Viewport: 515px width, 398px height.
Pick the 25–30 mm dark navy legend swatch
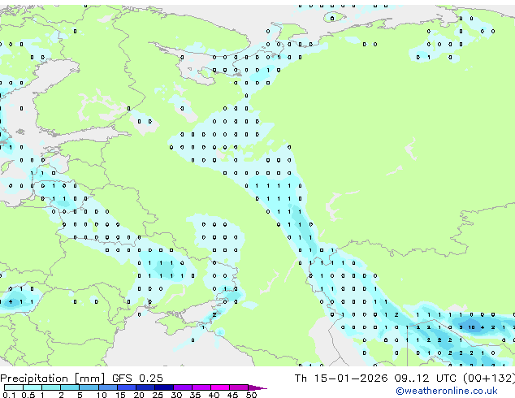point(164,387)
